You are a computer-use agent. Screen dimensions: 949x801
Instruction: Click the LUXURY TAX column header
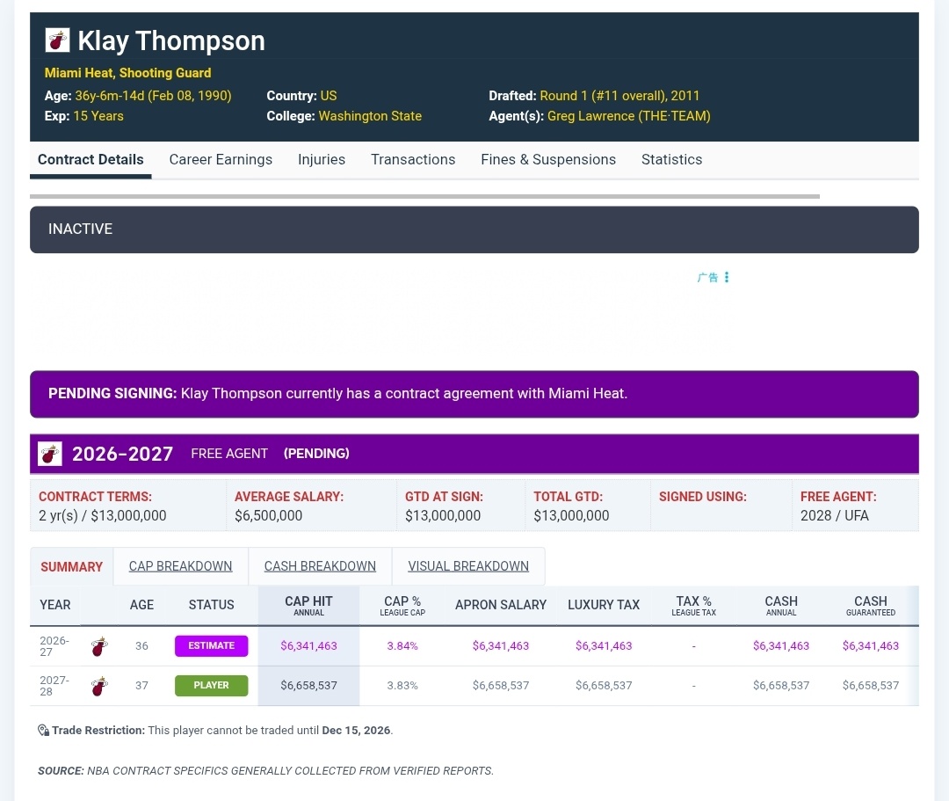[604, 605]
